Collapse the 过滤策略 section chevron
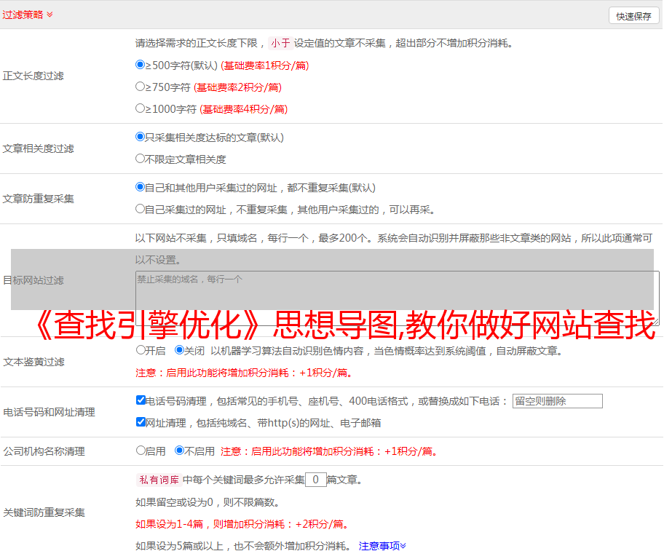 [x=50, y=15]
